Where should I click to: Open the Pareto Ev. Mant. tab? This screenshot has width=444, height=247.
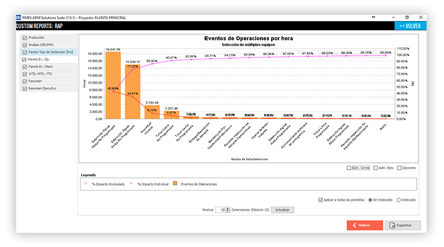[x=49, y=67]
